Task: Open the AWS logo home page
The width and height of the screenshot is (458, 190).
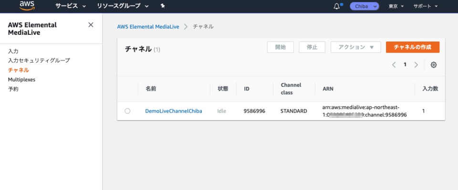Action: point(27,6)
